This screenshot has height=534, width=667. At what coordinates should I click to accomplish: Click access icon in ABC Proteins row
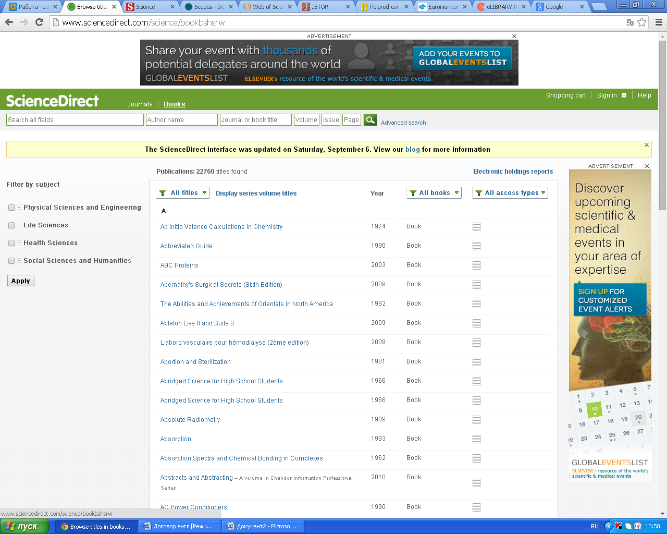pos(476,265)
